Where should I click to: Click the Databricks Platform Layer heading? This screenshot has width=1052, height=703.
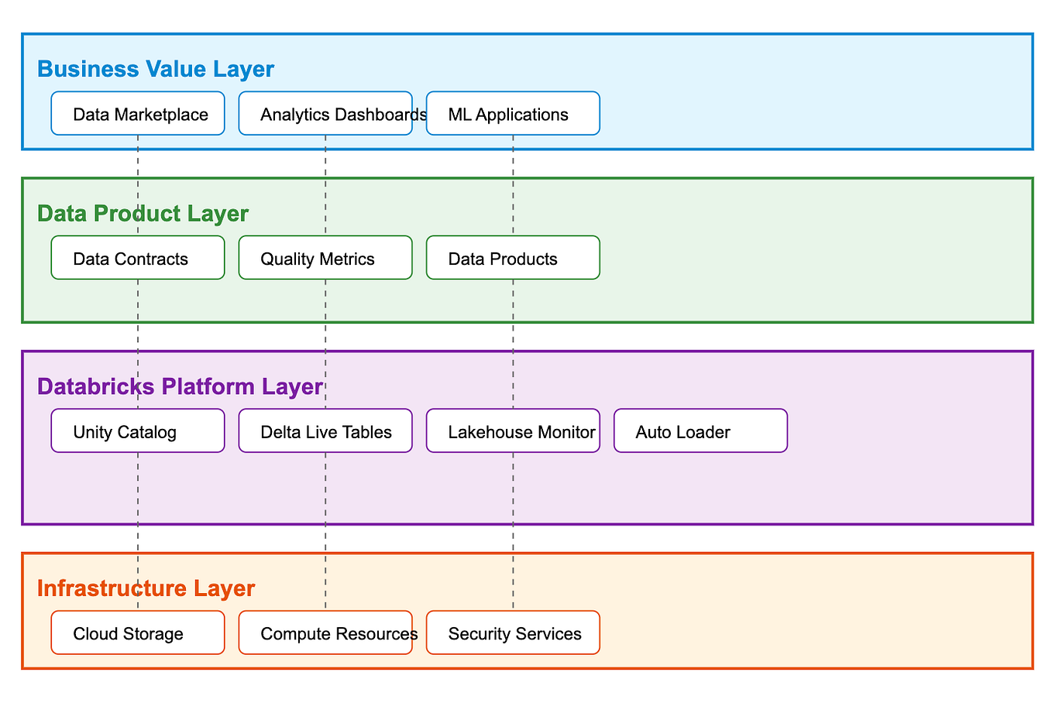pyautogui.click(x=180, y=386)
